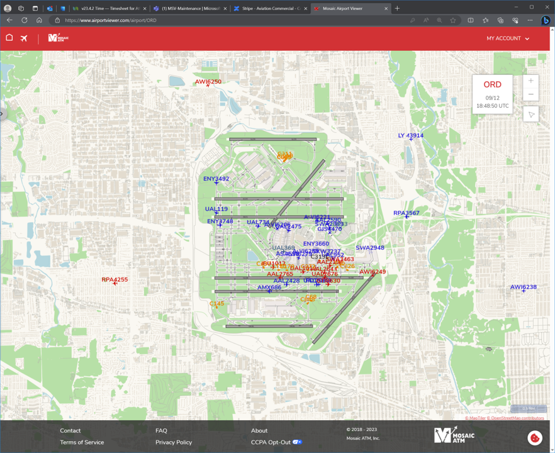555x453 pixels.
Task: Close the MSV-Maintenance tab
Action: [225, 8]
